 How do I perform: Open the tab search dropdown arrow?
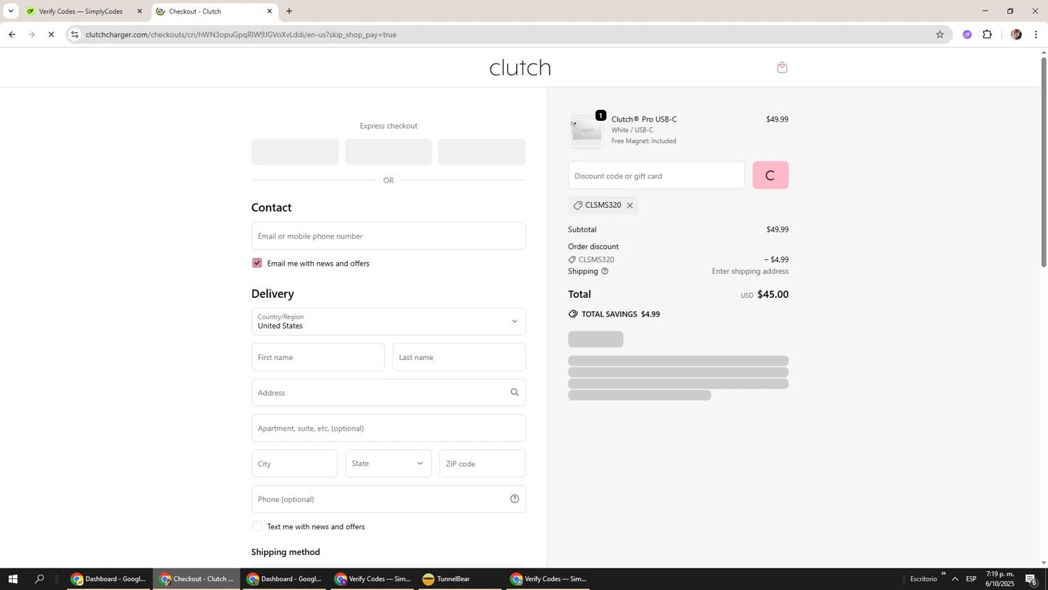tap(10, 11)
